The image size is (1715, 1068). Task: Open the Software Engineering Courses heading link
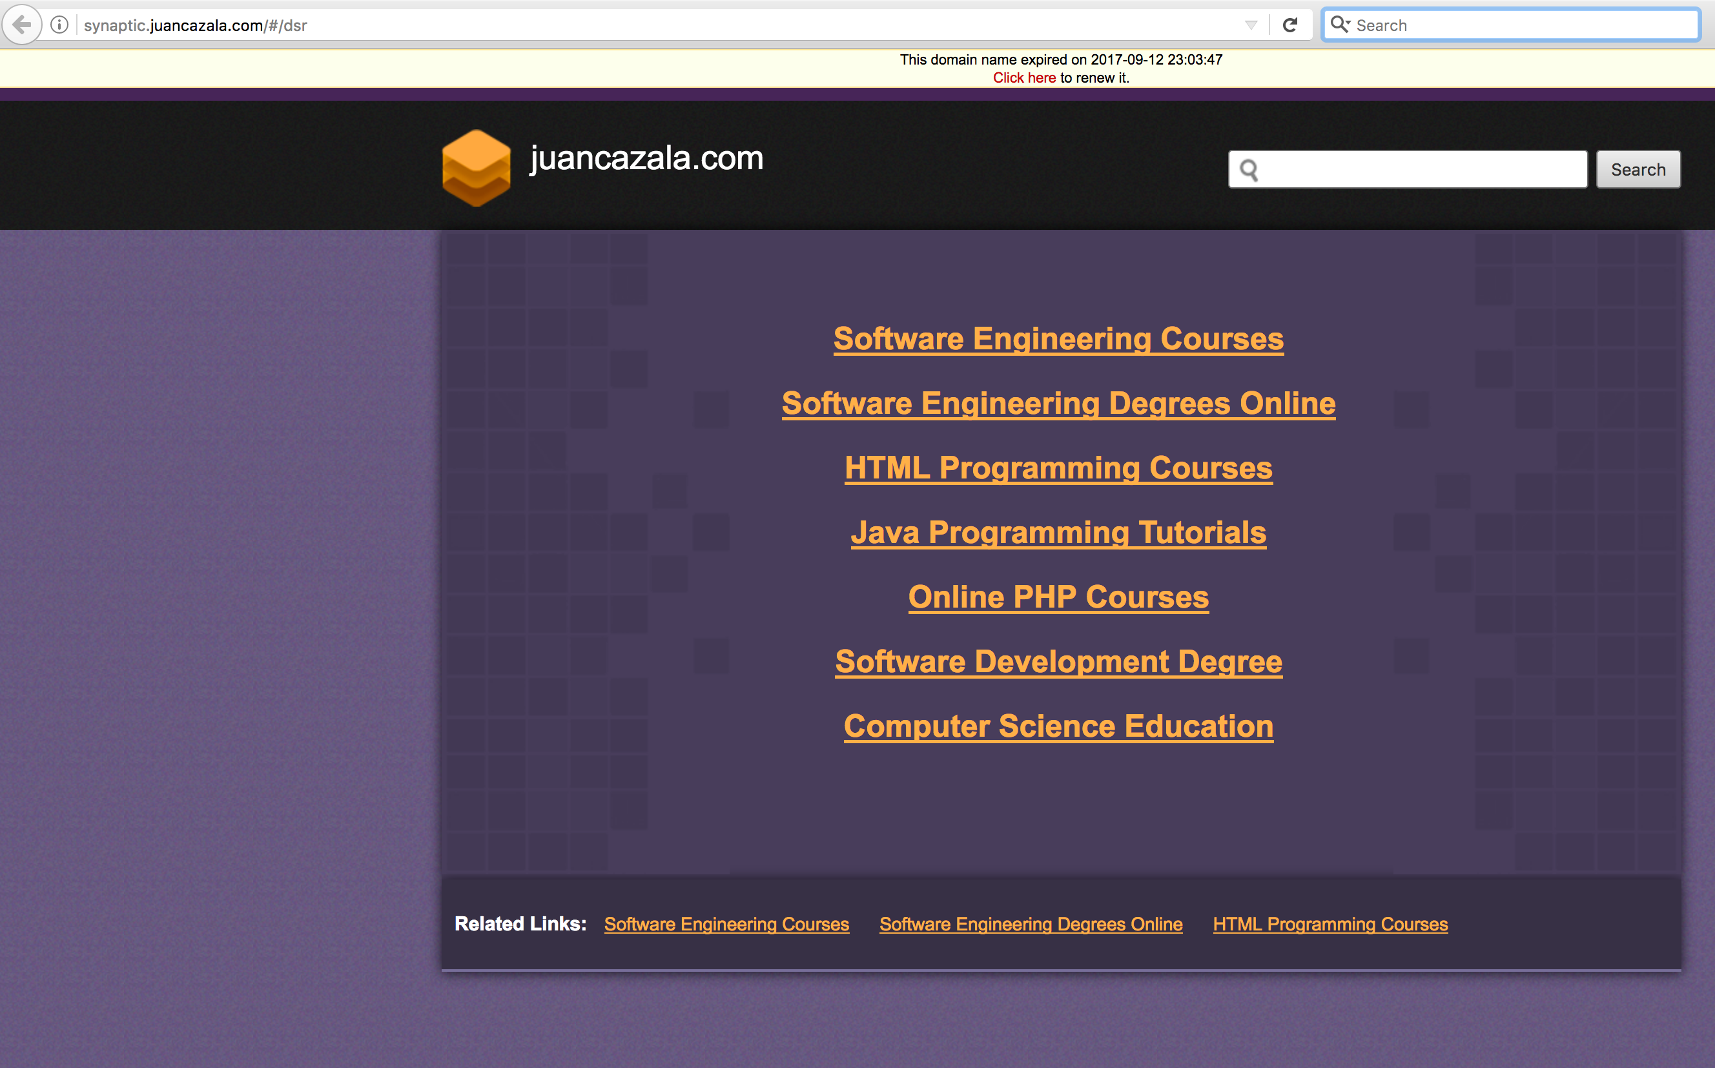click(1058, 339)
